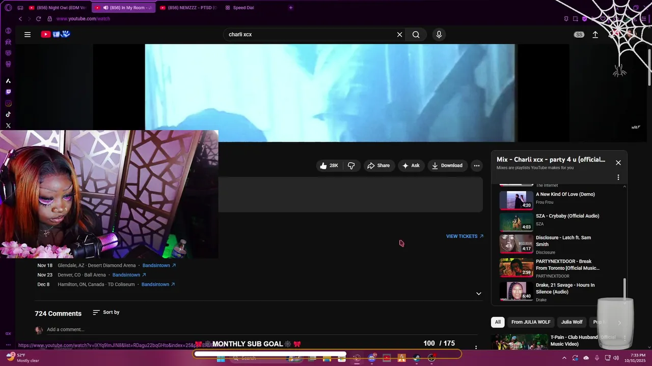Click the youtube.com/watch address bar
652x366 pixels.
coord(83,19)
